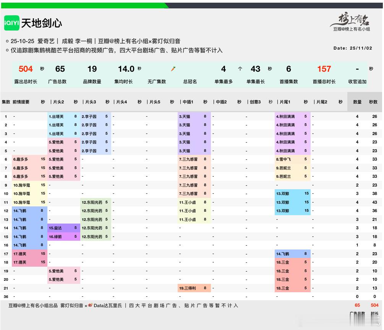Viewport: 384px width, 330px height.
Task: Click 14.飞鹤 cell in episode 16 row
Action: (29, 245)
